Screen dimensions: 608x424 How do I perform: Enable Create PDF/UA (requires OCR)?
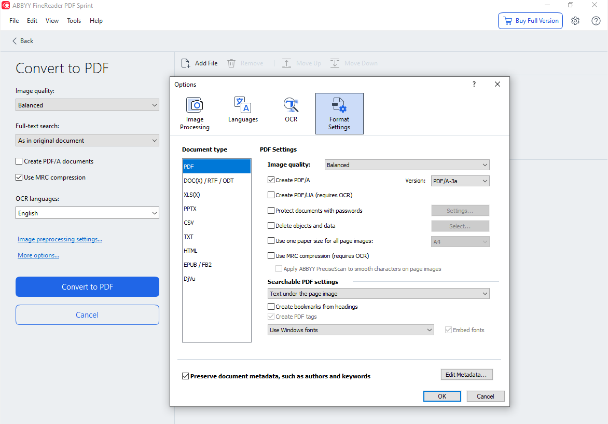point(271,195)
